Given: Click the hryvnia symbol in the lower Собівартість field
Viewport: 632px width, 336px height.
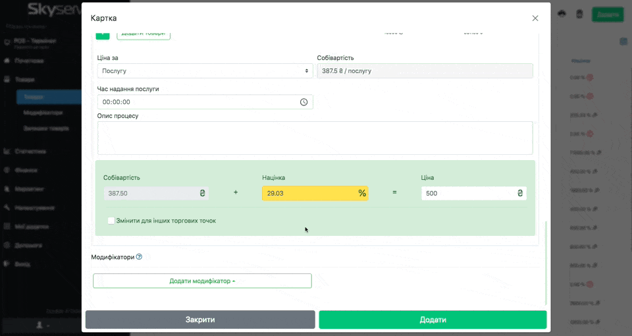Looking at the screenshot, I should (x=202, y=194).
